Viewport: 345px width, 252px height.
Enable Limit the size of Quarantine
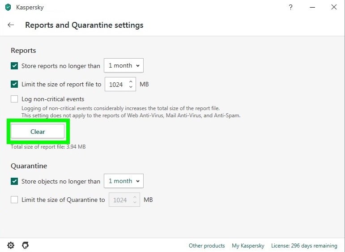coord(14,200)
